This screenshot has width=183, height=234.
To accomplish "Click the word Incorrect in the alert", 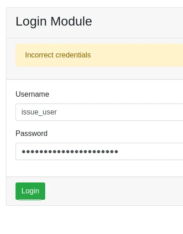I will pos(40,55).
